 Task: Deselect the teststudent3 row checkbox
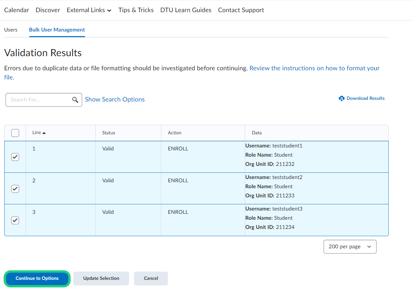click(15, 220)
